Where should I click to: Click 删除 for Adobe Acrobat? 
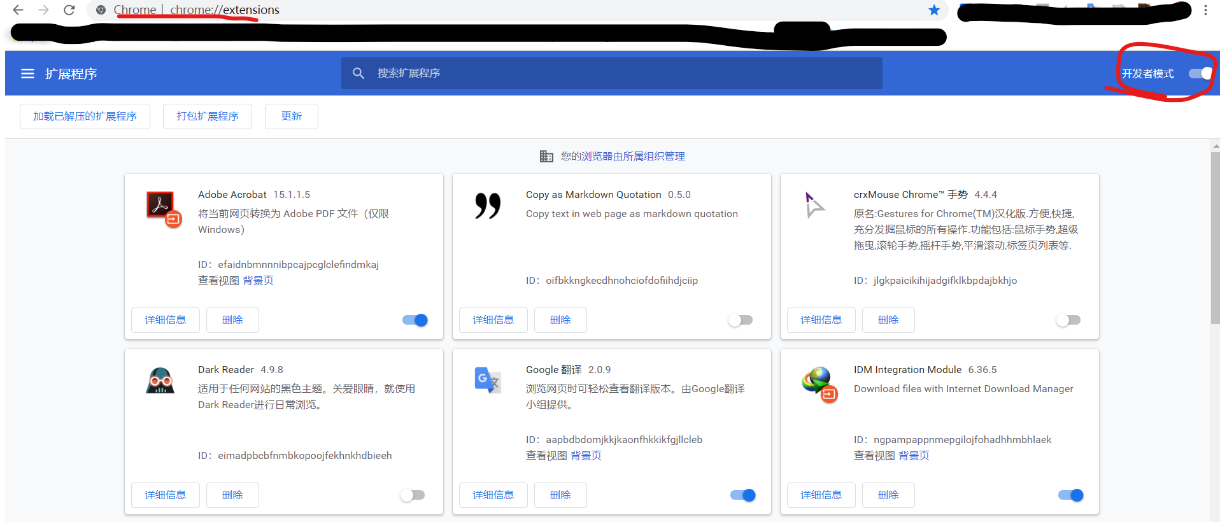[232, 320]
